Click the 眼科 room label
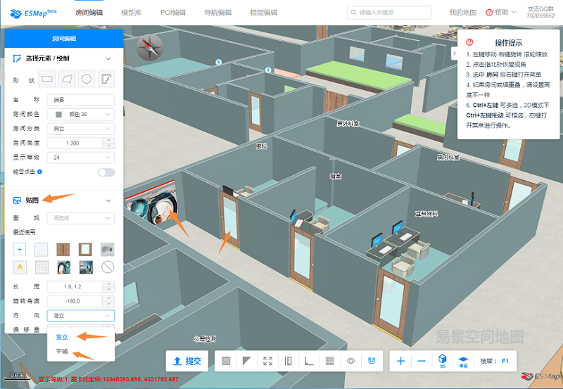Screen dimensions: 563x389 pyautogui.click(x=261, y=146)
